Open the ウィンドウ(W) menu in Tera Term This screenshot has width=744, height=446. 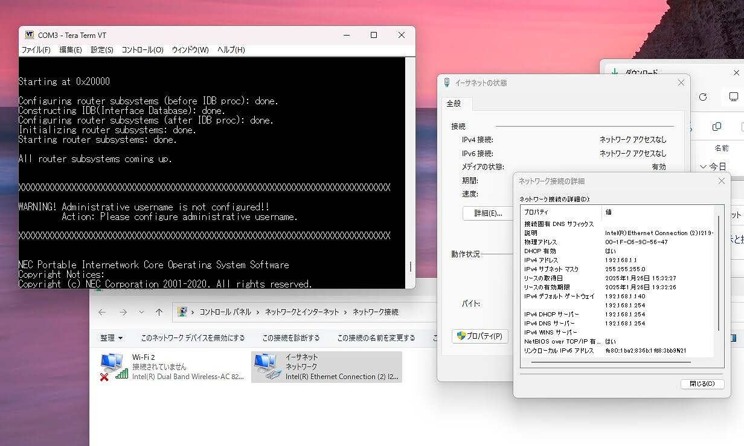coord(190,50)
